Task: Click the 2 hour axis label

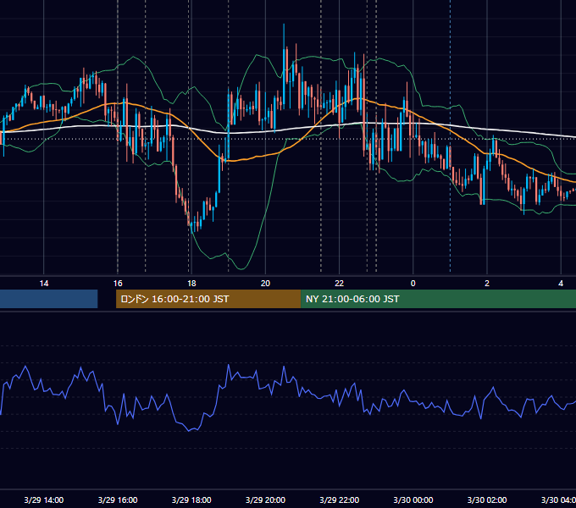Action: pos(487,284)
